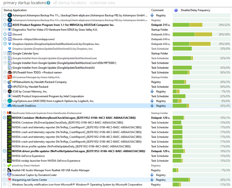Click blue down arrow in LogiOptions.exe row
The image size is (232, 188).
click(152, 101)
